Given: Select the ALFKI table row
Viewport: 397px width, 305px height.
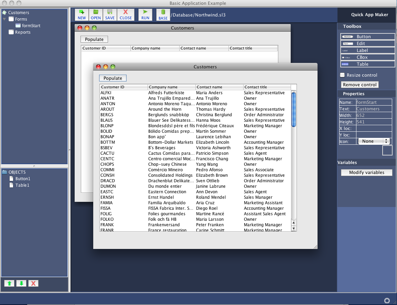Looking at the screenshot, I should (x=195, y=93).
